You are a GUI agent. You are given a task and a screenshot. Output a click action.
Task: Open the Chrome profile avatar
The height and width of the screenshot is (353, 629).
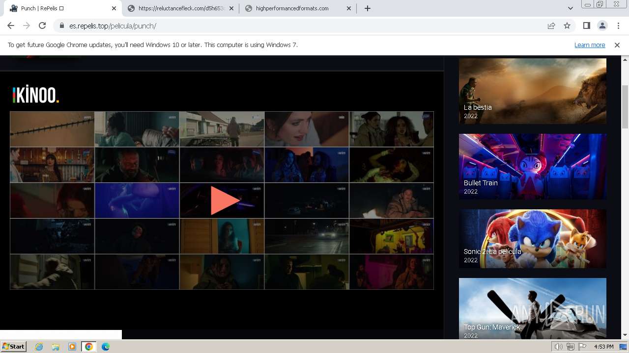tap(602, 26)
